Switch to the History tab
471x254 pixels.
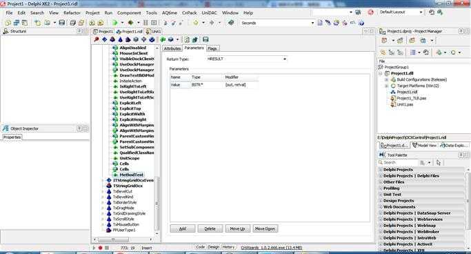tap(228, 247)
